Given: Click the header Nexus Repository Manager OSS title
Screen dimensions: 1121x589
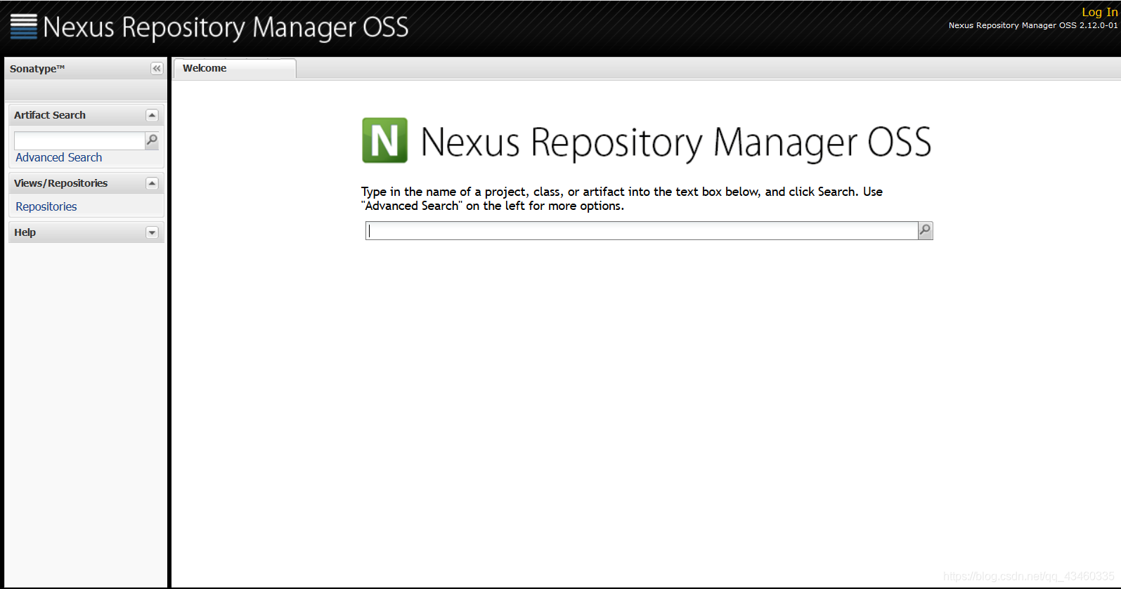Looking at the screenshot, I should point(226,27).
